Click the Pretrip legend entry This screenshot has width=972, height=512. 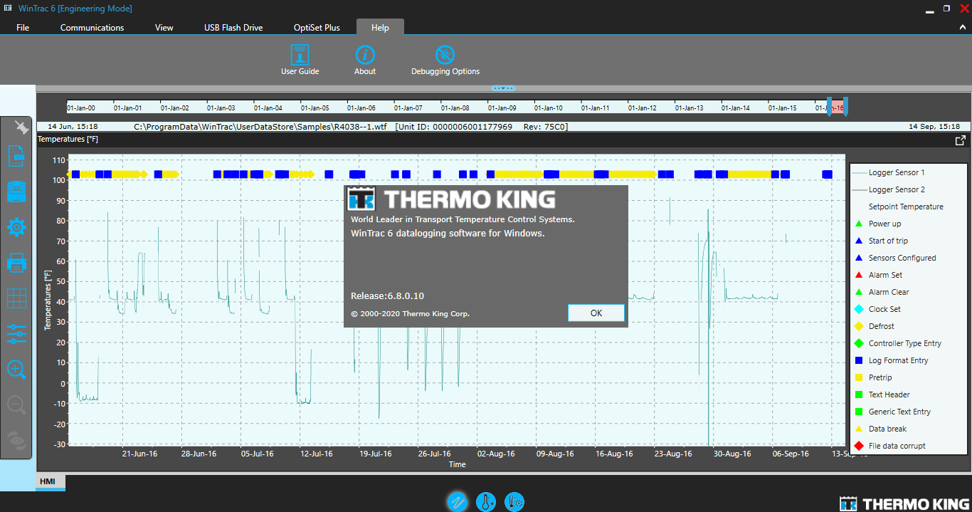(x=879, y=377)
